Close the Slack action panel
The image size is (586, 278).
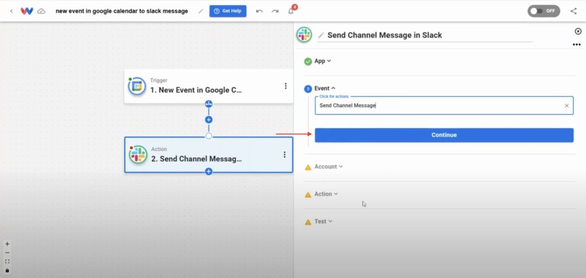(x=578, y=31)
